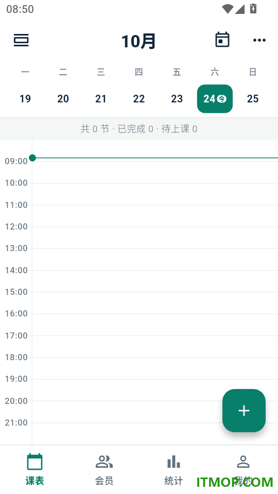The image size is (278, 494).
Task: Select date 20 in week row
Action: (63, 99)
